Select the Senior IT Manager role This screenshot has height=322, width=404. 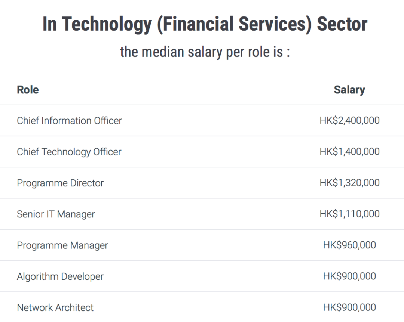tap(56, 214)
